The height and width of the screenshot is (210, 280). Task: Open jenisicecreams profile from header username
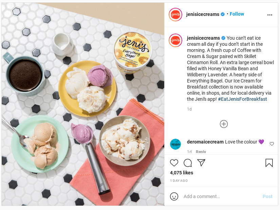(x=203, y=14)
